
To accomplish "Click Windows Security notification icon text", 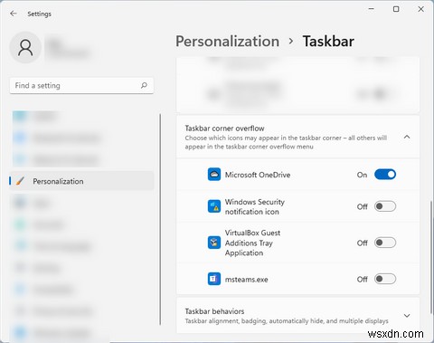I will tap(255, 206).
